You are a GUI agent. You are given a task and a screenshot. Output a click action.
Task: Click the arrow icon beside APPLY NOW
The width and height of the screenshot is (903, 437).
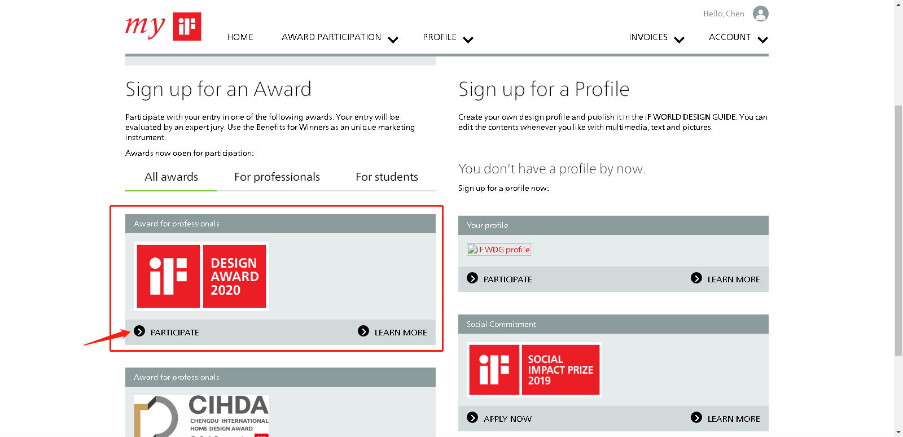point(472,418)
